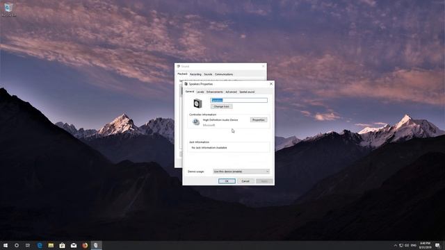Select Recording tab in Sound window
This screenshot has height=250, width=445.
[x=195, y=74]
